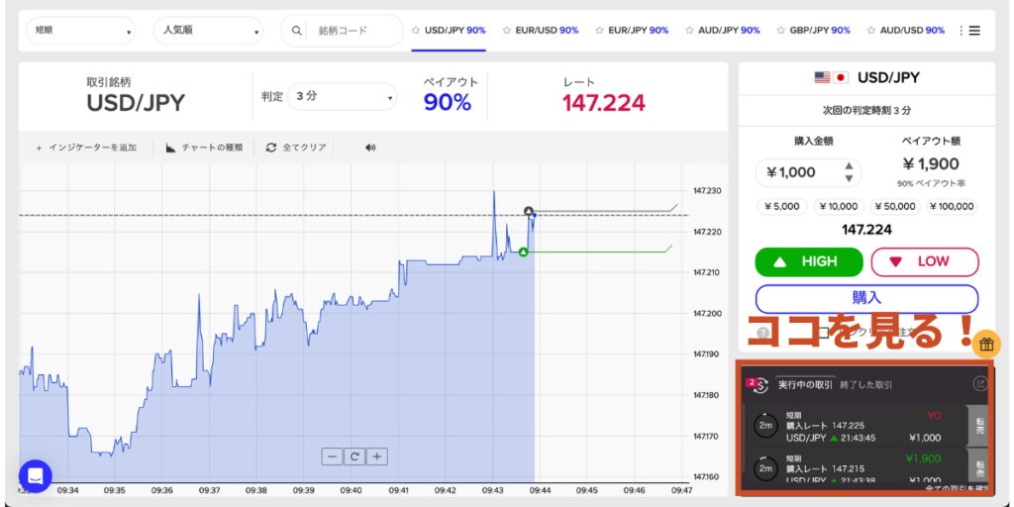The image size is (1014, 507).
Task: Expand the 人気順 sort dropdown
Action: [209, 31]
